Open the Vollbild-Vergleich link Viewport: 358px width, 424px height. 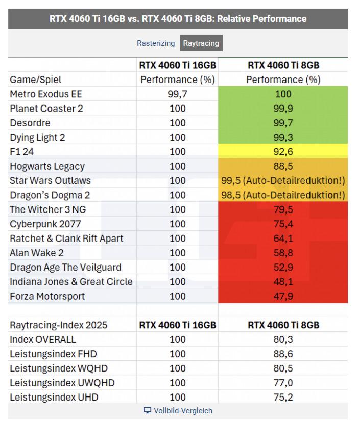point(183,411)
